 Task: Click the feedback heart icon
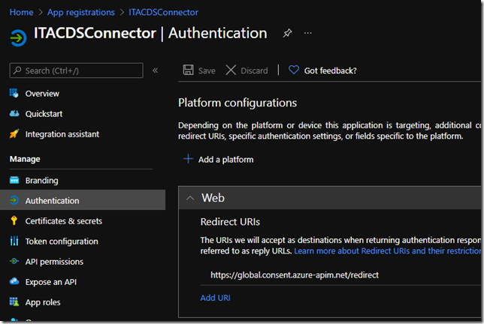pyautogui.click(x=294, y=70)
